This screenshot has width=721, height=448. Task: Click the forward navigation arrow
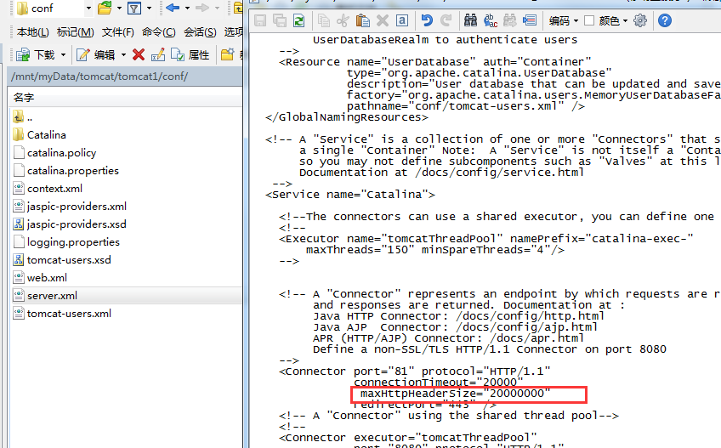(202, 8)
